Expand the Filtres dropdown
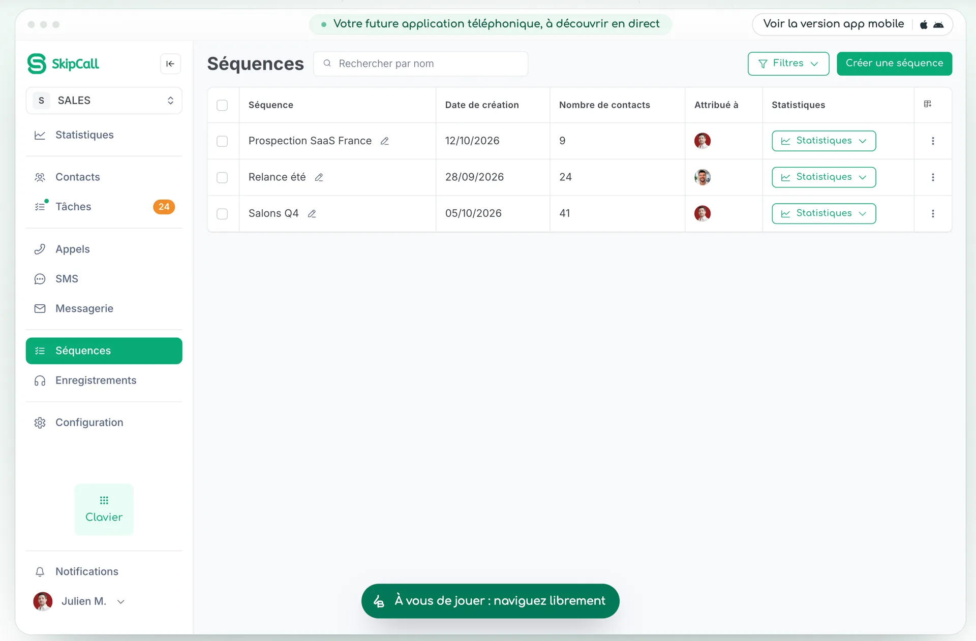This screenshot has width=976, height=641. click(x=788, y=63)
